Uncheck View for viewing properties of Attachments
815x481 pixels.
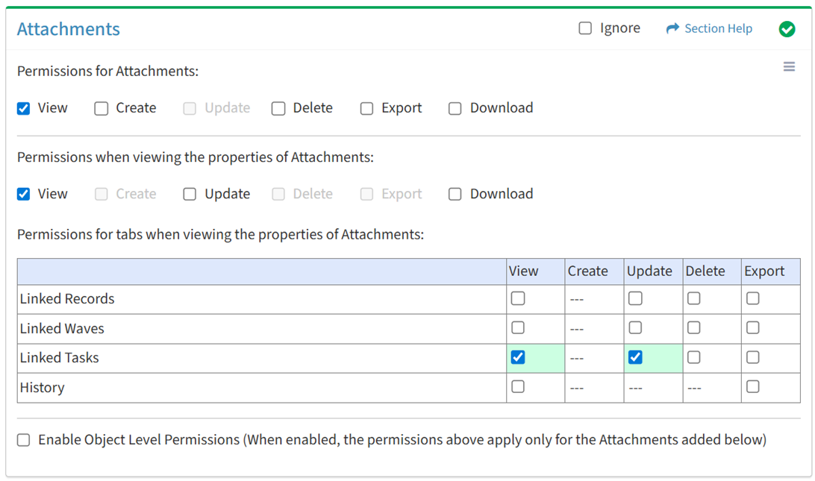click(23, 194)
